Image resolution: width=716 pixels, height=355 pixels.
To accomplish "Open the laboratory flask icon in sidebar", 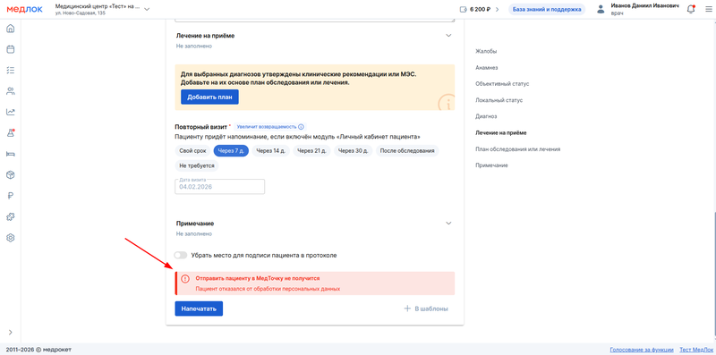I will coord(11,132).
